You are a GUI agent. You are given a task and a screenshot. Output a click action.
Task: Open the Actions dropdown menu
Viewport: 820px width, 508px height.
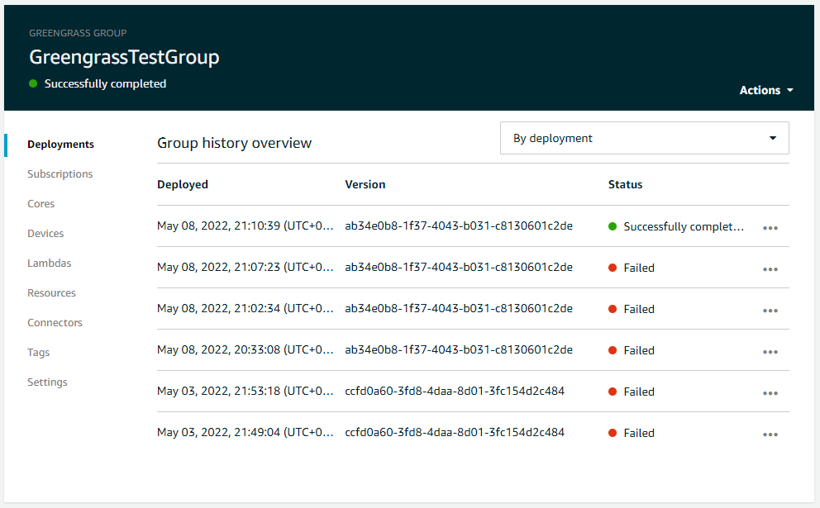pyautogui.click(x=766, y=90)
